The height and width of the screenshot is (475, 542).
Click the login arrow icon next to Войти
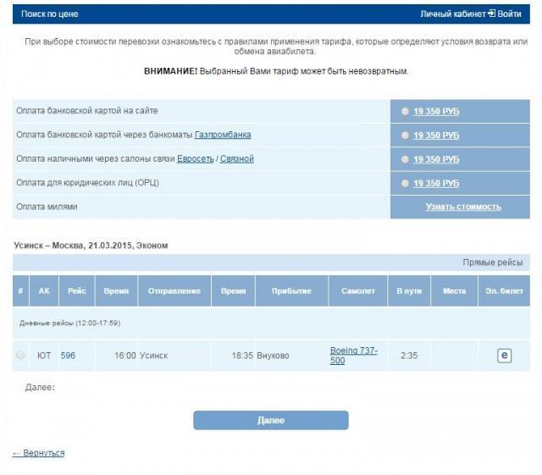(491, 14)
